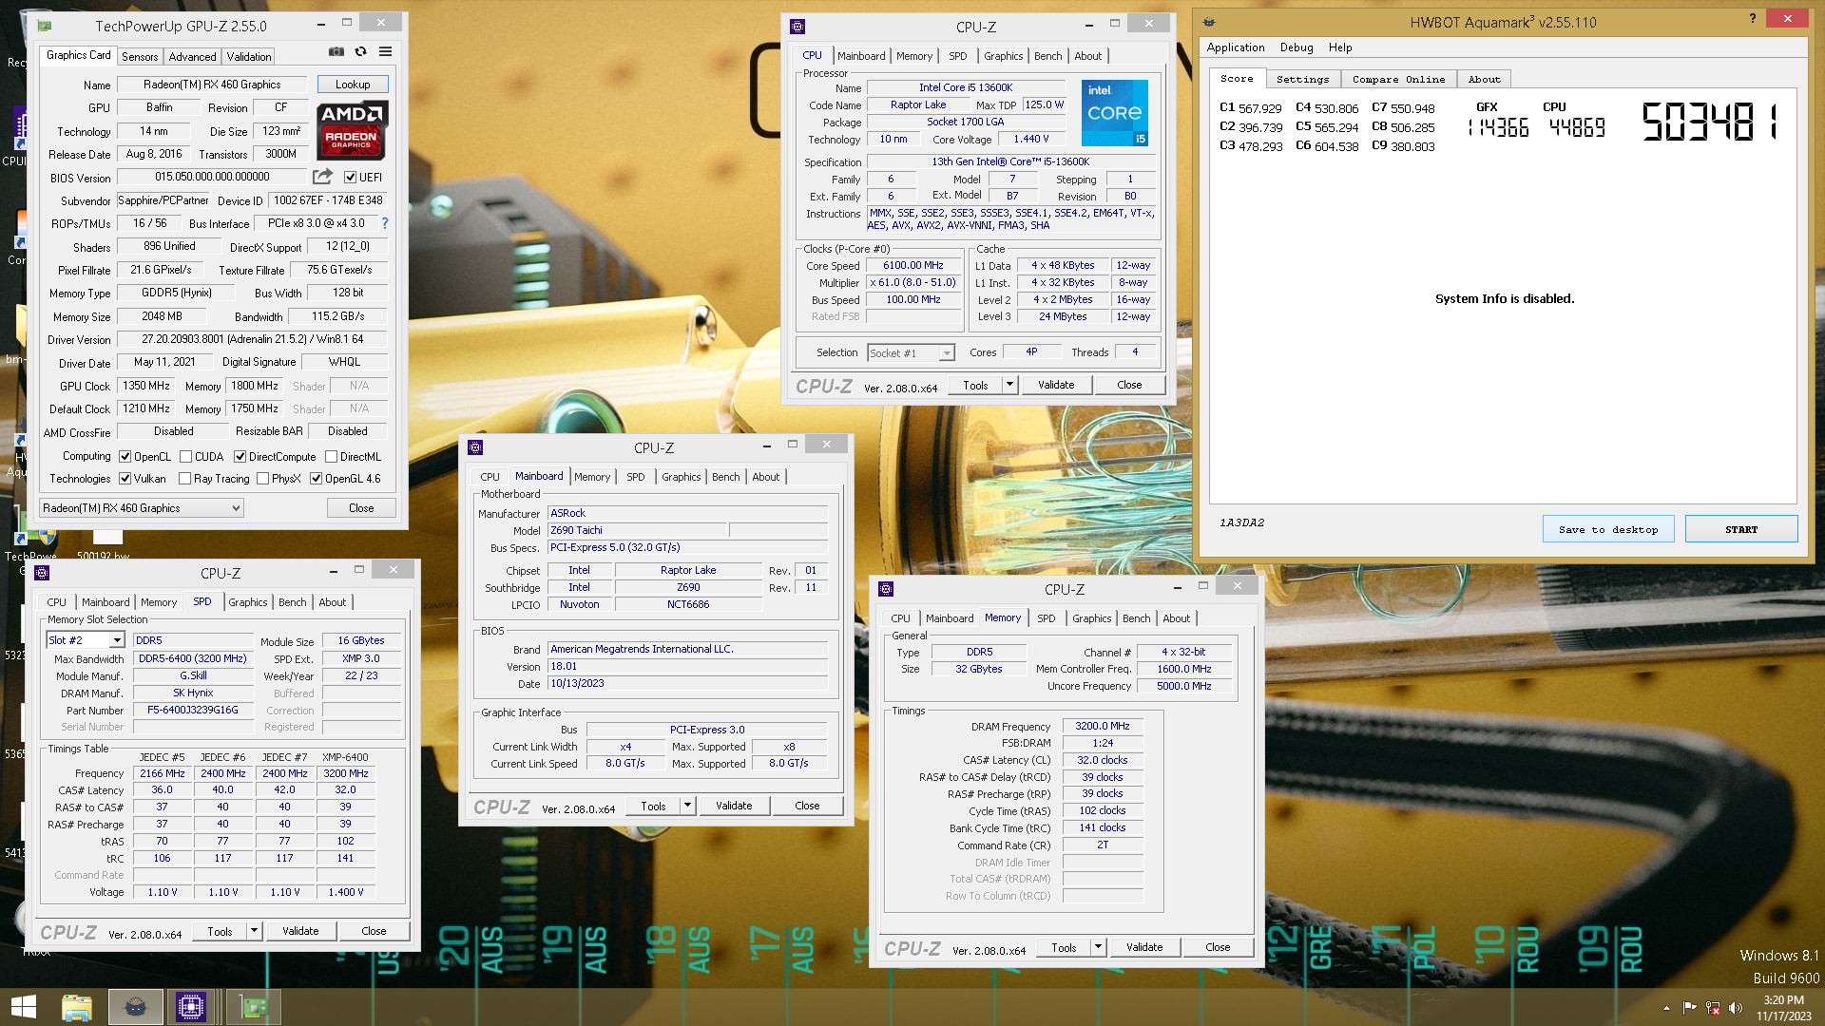Click the volume speaker tray icon
Screen dimensions: 1825x1026
click(x=1736, y=1008)
